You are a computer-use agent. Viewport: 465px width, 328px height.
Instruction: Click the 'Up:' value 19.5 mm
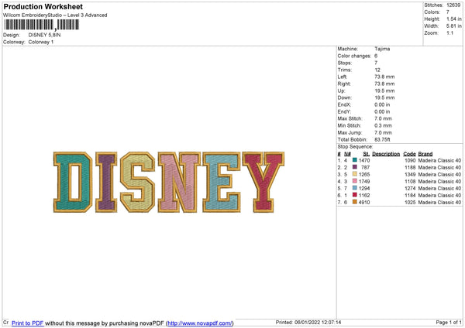(x=384, y=91)
